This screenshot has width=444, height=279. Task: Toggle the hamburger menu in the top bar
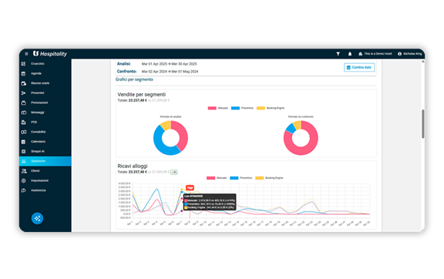[26, 54]
